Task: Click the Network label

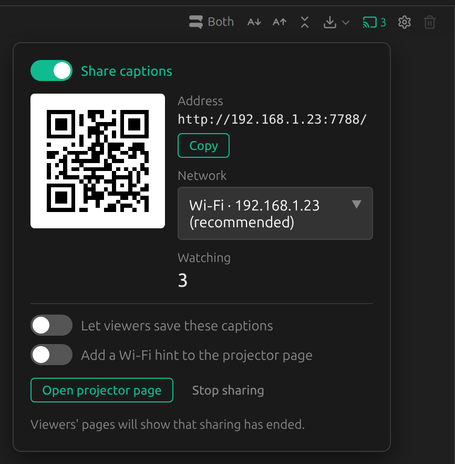Action: [x=202, y=176]
